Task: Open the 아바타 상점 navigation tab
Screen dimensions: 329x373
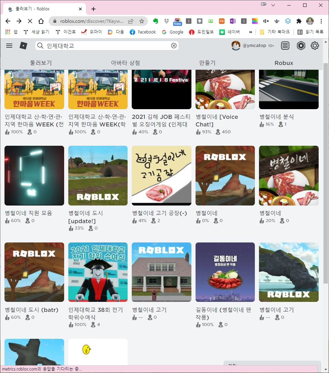Action: coord(126,63)
